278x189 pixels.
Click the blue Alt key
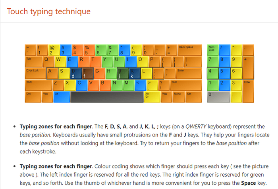click(62, 97)
